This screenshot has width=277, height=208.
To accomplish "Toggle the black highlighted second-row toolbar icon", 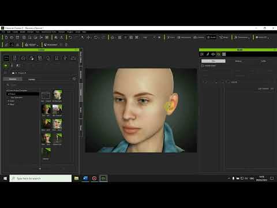I will 12,44.
